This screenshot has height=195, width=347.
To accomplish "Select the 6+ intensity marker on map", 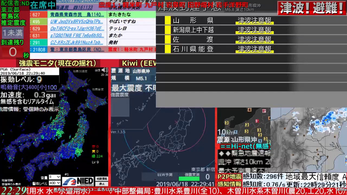I will click(264, 111).
